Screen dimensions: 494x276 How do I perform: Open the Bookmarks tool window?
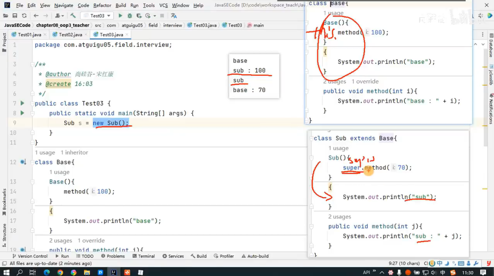point(4,202)
